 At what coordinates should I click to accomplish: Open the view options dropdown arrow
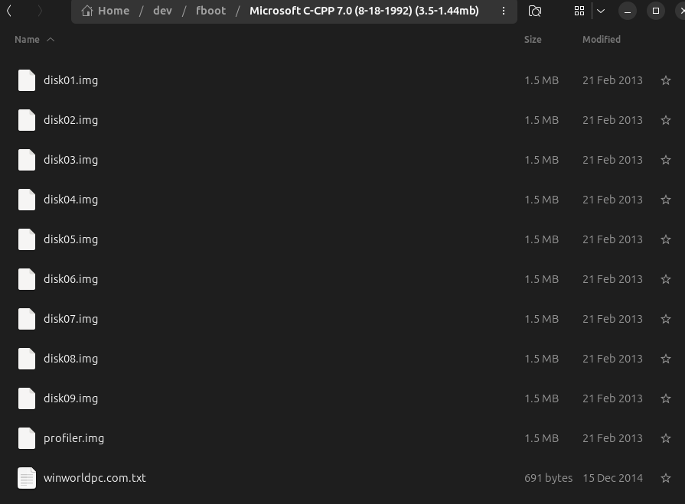tap(601, 11)
